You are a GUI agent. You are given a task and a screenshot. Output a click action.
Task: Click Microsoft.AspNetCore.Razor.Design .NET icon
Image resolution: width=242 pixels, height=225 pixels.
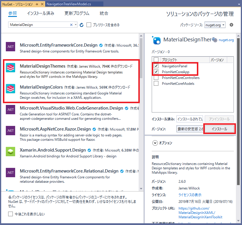[x=10, y=131]
